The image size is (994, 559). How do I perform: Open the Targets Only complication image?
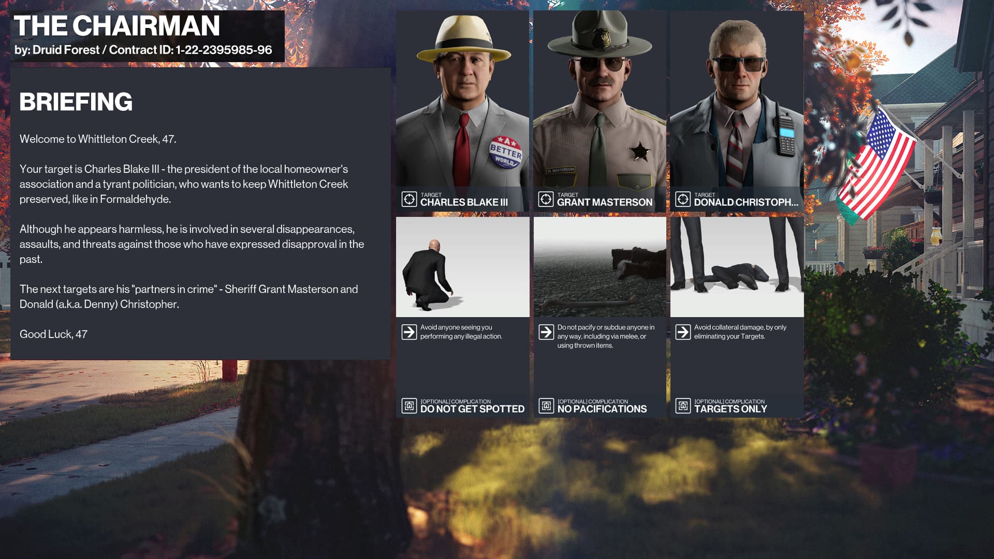(x=737, y=267)
